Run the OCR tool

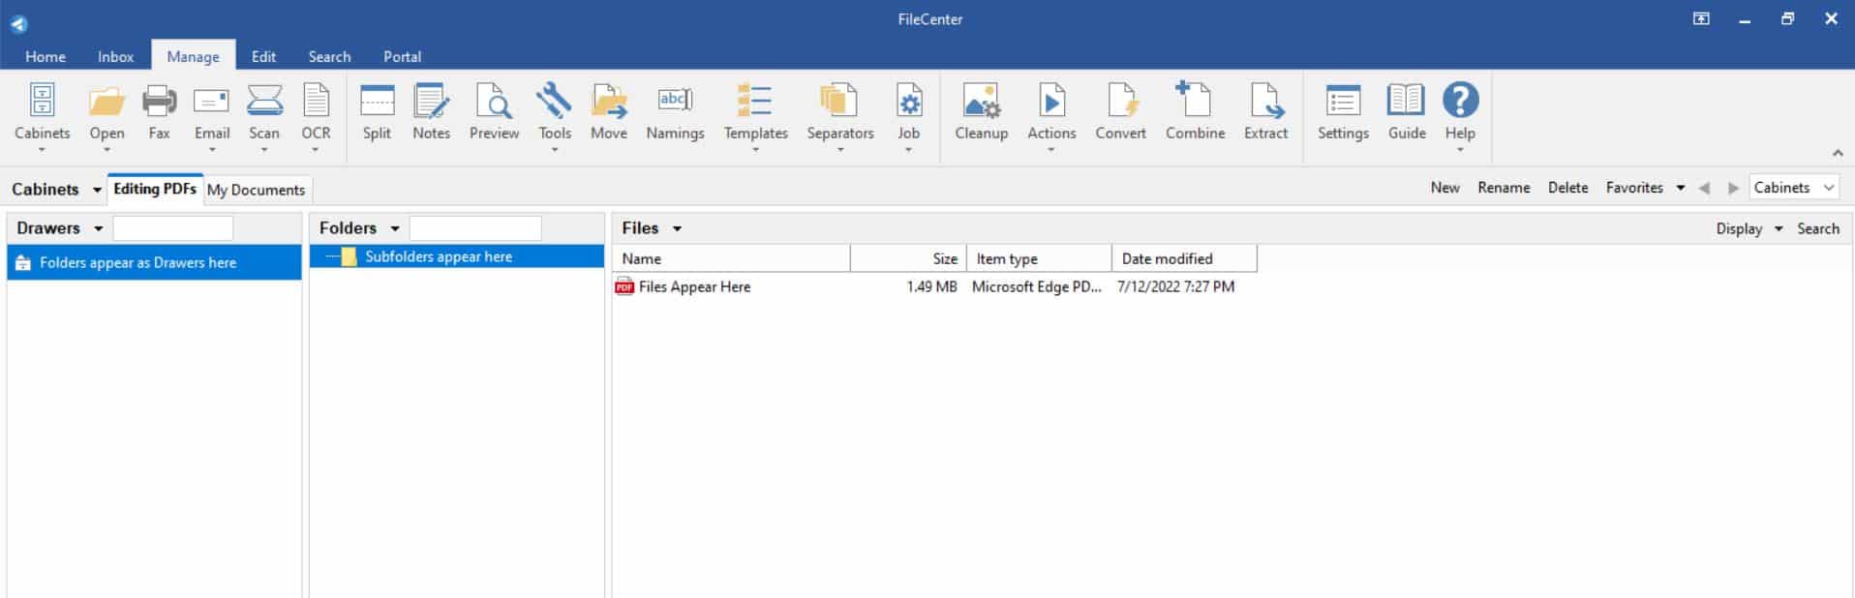click(316, 101)
